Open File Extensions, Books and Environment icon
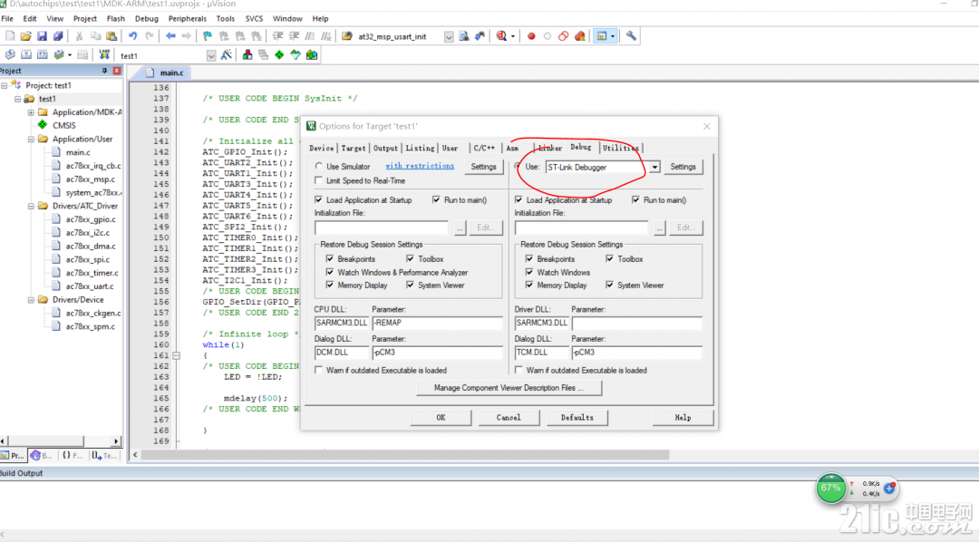Viewport: 979px width, 542px height. point(247,55)
